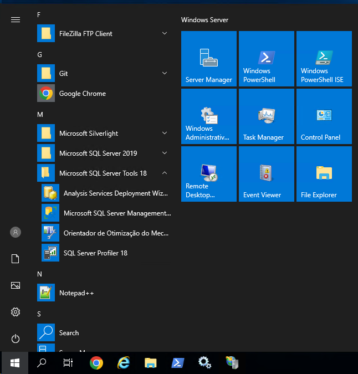Image resolution: width=358 pixels, height=374 pixels.
Task: Open SQL Server Profiler 18
Action: 95,253
